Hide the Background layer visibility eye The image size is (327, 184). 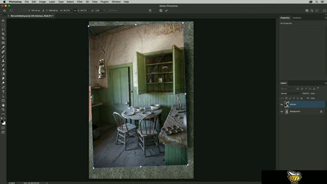(x=282, y=111)
